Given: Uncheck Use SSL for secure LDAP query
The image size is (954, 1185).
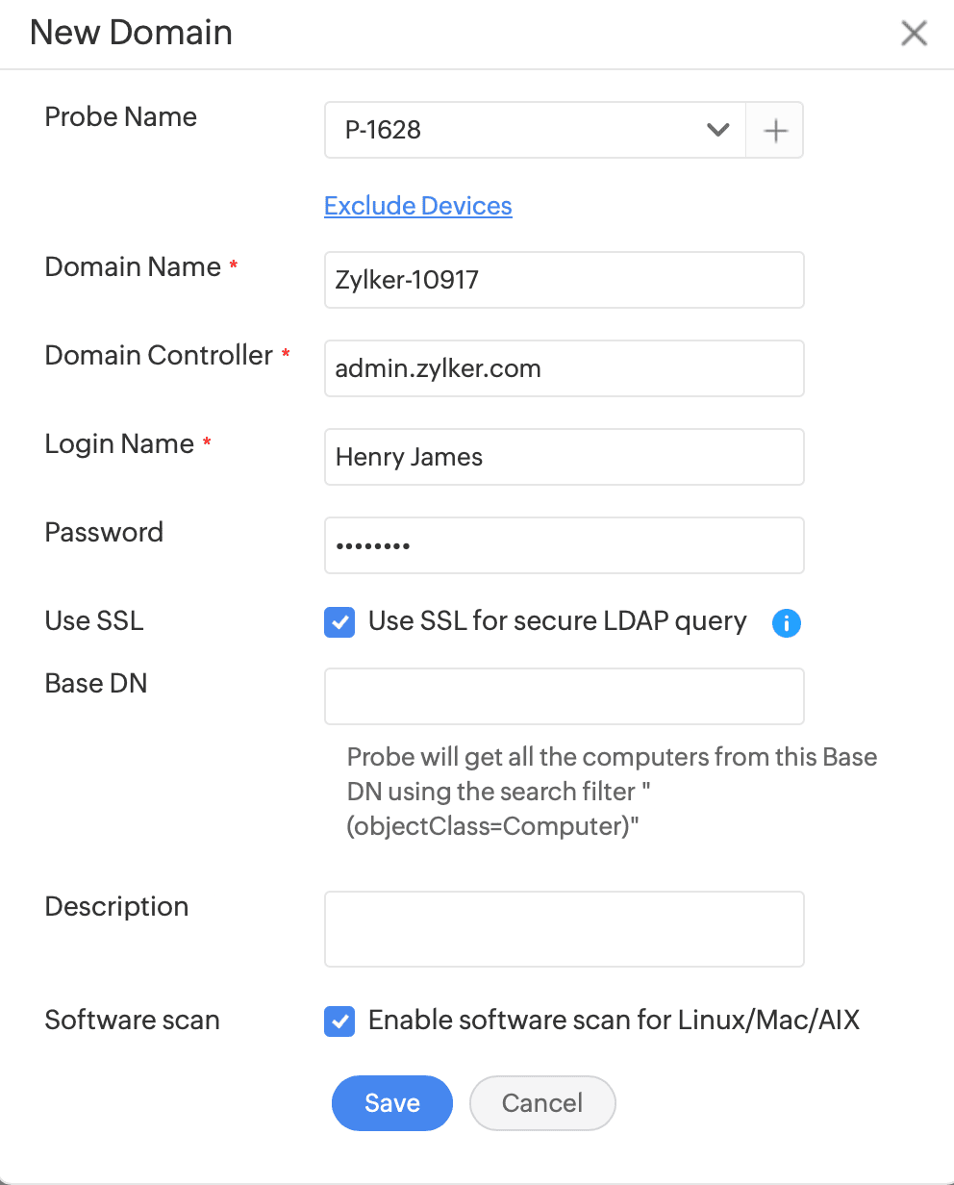Looking at the screenshot, I should pos(339,622).
